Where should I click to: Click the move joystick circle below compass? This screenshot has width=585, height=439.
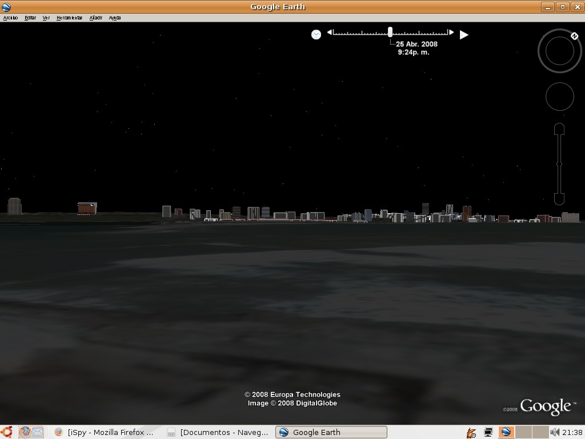560,97
